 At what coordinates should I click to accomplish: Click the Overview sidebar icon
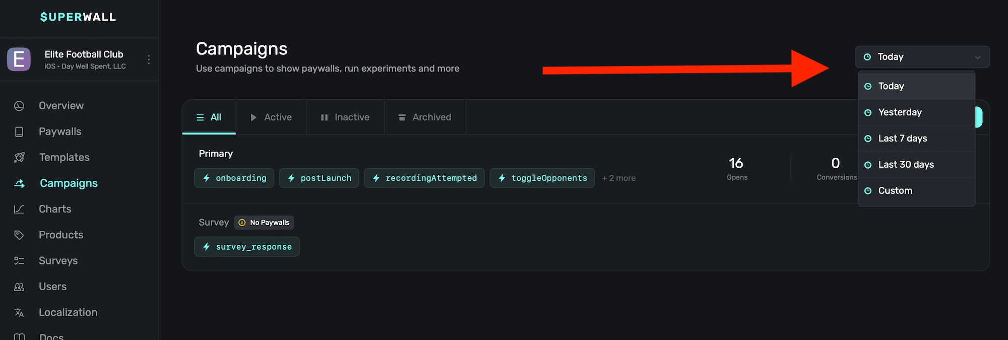tap(19, 106)
